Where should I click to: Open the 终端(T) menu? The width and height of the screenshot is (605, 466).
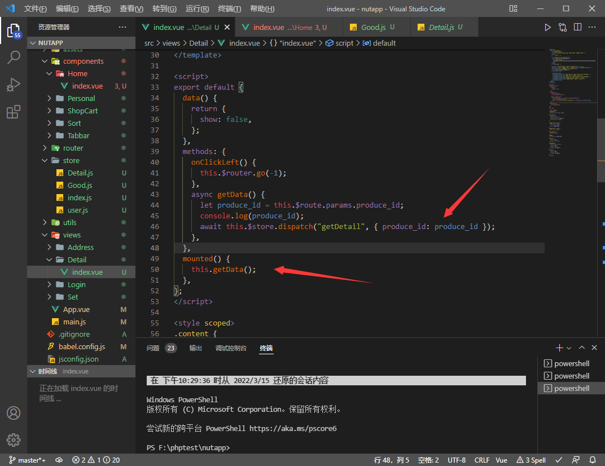[x=230, y=8]
